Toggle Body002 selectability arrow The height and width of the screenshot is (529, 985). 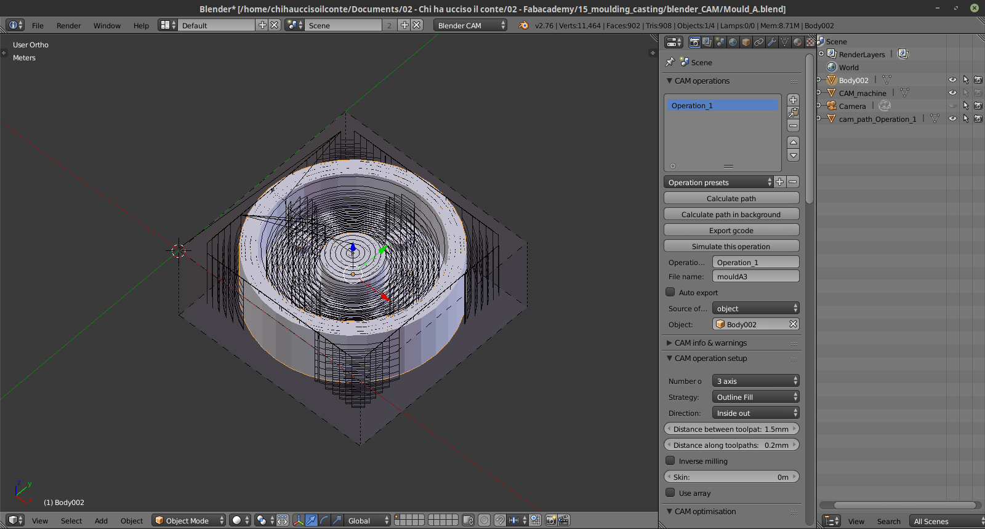(965, 80)
